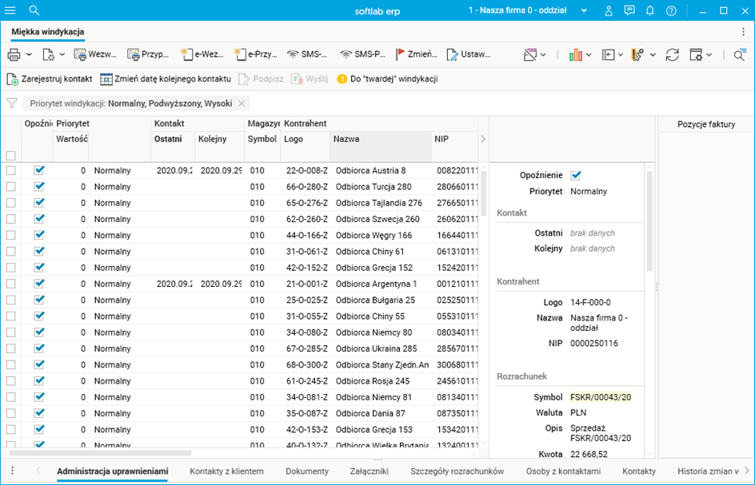Click the search magnifier in title bar
Screen dimensions: 755x485
pyautogui.click(x=34, y=10)
